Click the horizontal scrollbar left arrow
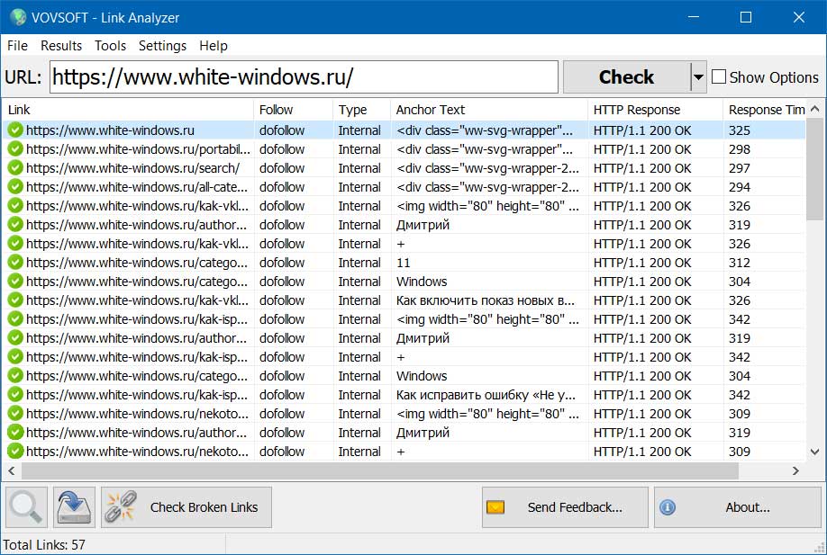Image resolution: width=827 pixels, height=555 pixels. [12, 470]
